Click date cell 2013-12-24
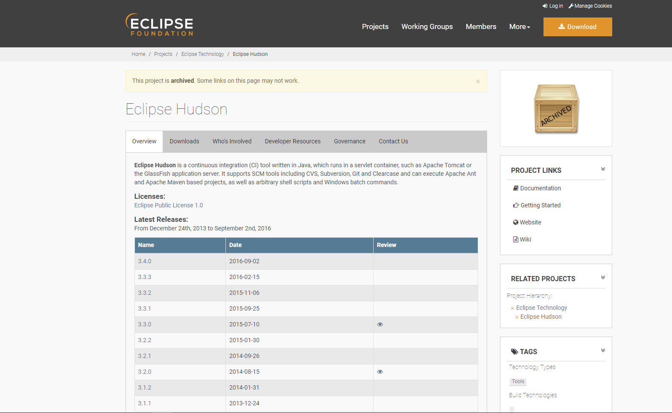 [299, 403]
